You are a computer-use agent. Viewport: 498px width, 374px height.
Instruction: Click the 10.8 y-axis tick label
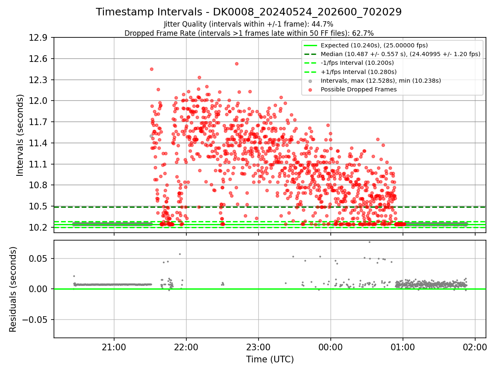click(x=39, y=185)
